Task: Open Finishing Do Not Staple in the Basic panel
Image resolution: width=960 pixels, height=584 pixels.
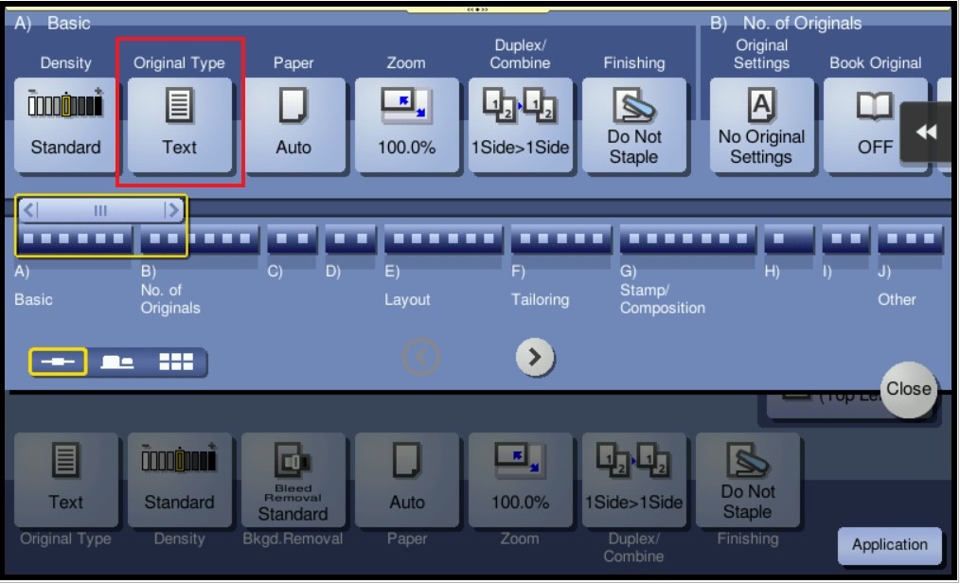Action: [633, 125]
